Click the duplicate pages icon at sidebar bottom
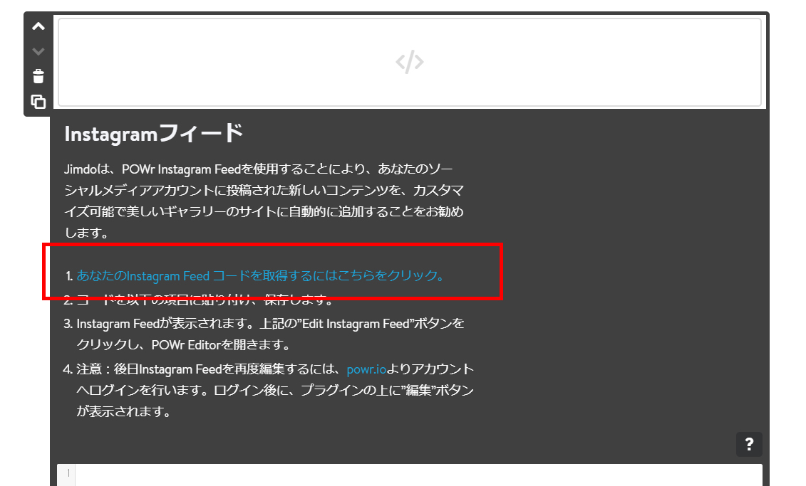The width and height of the screenshot is (806, 486). (37, 102)
